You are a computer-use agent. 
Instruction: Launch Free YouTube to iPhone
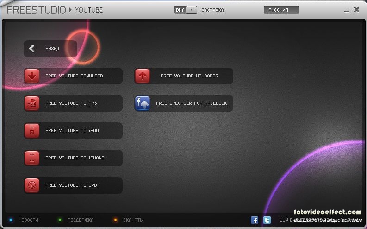73,158
